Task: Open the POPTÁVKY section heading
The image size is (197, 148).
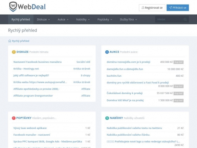Action: click(x=24, y=118)
